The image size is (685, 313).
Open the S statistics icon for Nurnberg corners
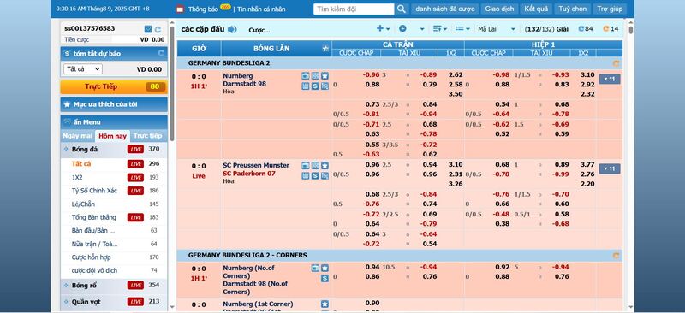pyautogui.click(x=325, y=278)
